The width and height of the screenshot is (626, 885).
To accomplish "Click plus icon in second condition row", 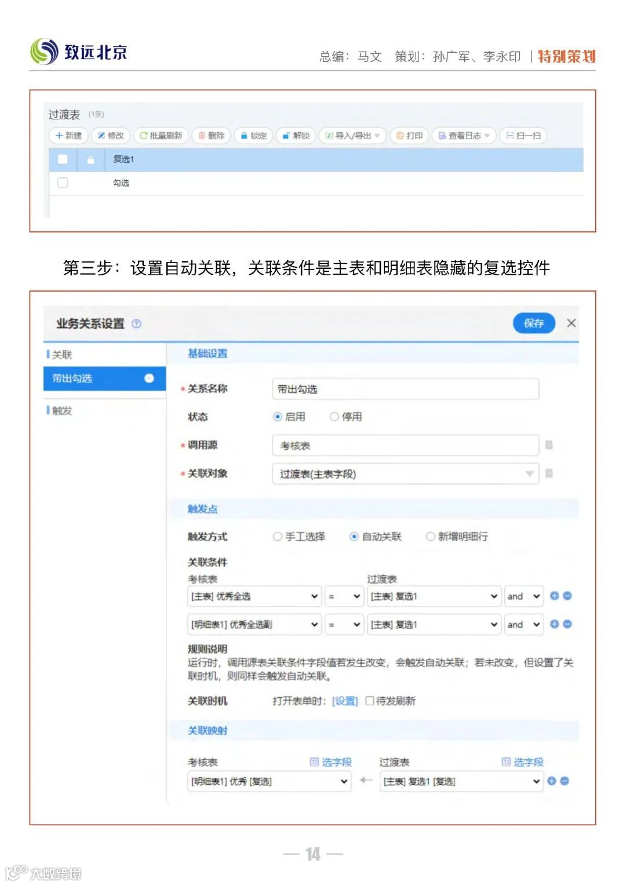I will [554, 624].
